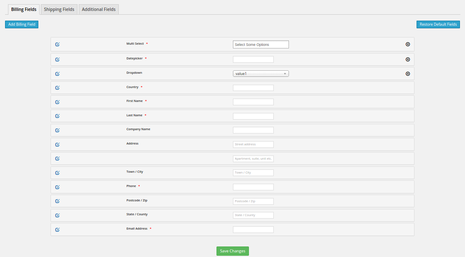Edit the Email Address field row

[57, 230]
